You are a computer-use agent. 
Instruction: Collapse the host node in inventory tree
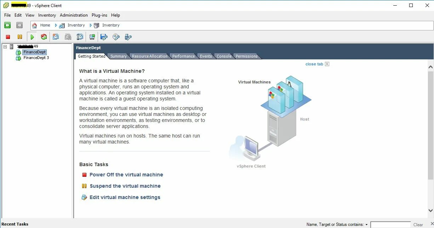[5, 47]
